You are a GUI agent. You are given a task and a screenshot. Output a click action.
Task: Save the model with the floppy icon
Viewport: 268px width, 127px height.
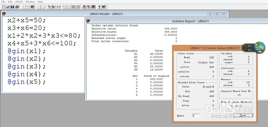pos(12,7)
